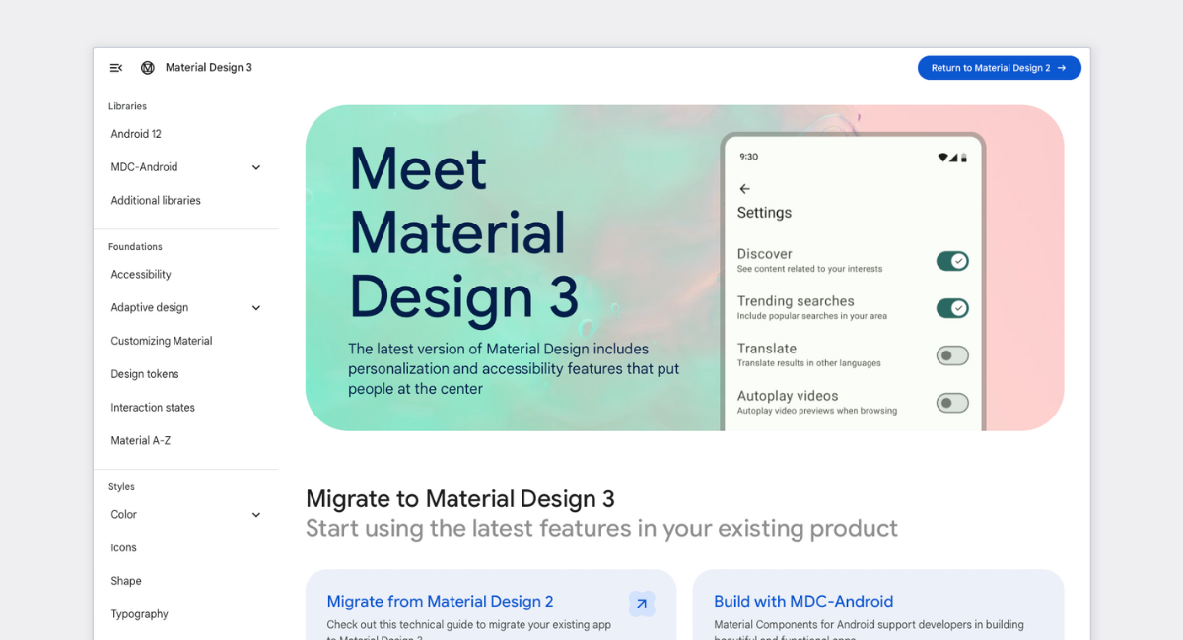Enable the Translate switch

coord(952,355)
